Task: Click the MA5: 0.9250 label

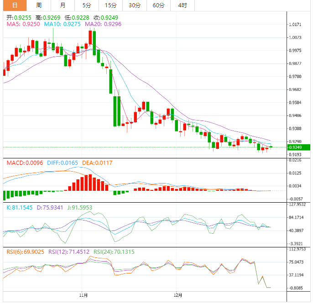Action: point(23,24)
